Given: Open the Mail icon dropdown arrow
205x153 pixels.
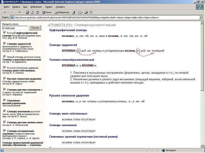Looking at the screenshot, I should pyautogui.click(x=82, y=12).
